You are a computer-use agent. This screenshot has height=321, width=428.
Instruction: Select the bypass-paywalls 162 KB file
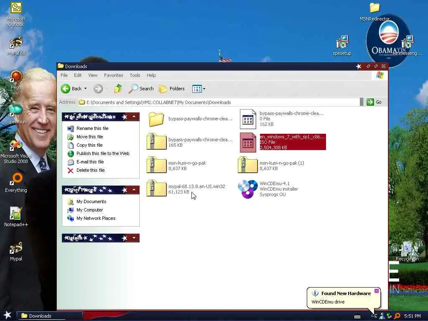[282, 119]
